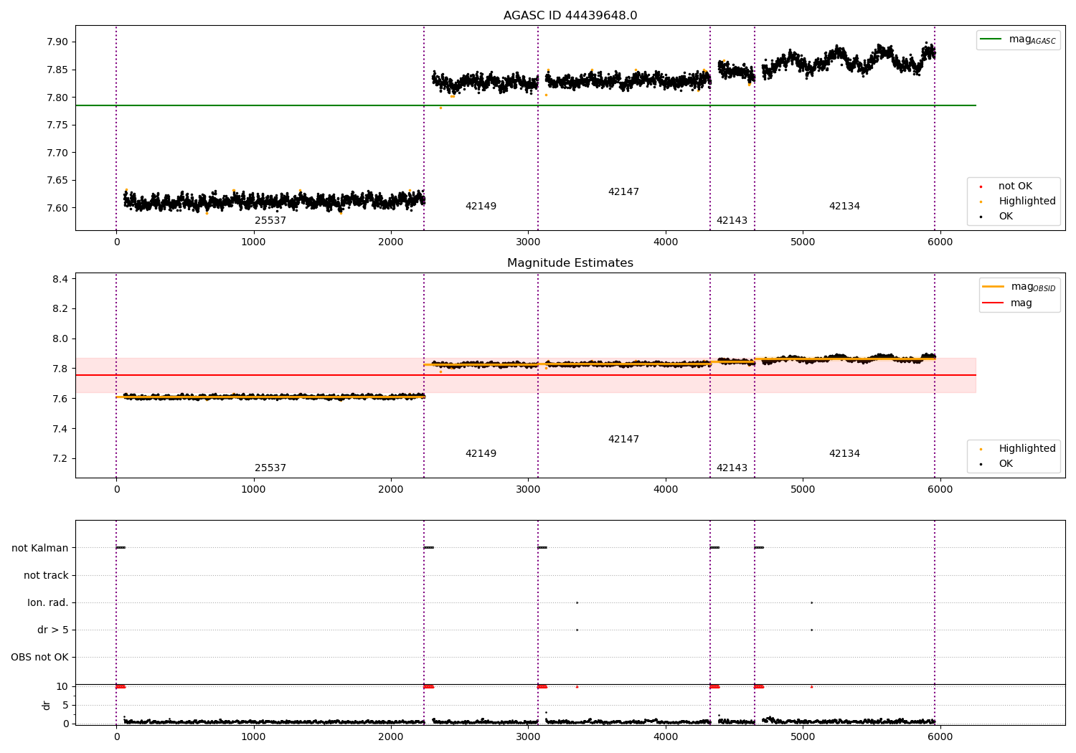Click obsid label 42149 in the top plot
The height and width of the screenshot is (753, 1076).
pyautogui.click(x=481, y=207)
